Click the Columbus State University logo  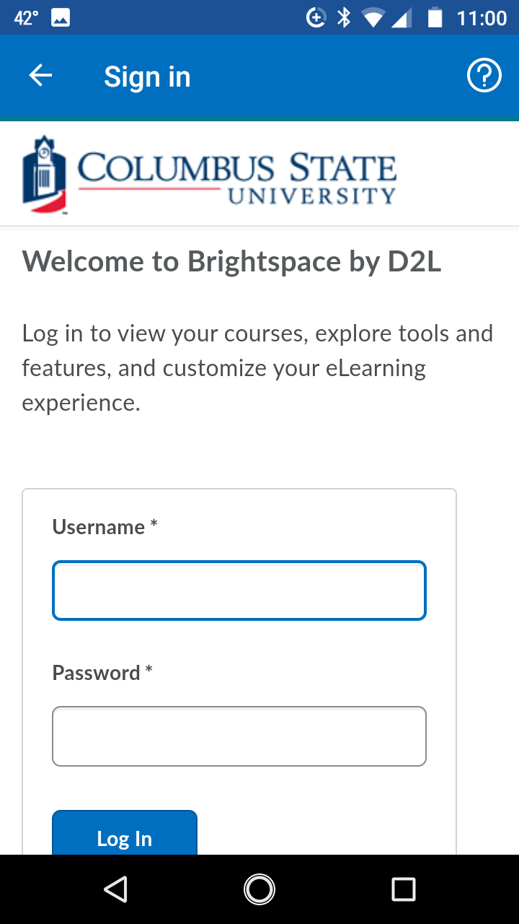tap(209, 174)
